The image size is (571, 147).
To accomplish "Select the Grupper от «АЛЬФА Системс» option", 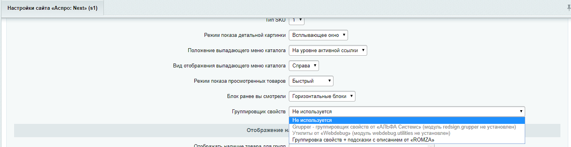I will point(407,127).
